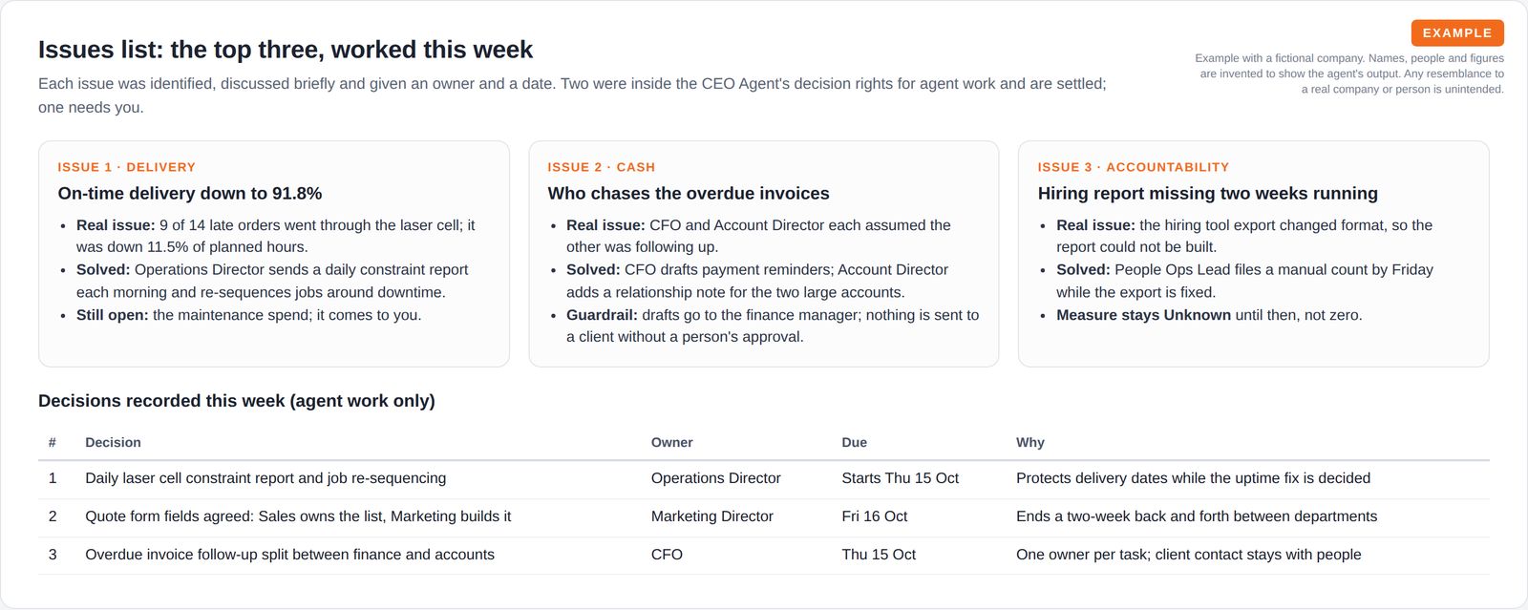Select the Overdue invoice follow-up decision row

coord(764,556)
